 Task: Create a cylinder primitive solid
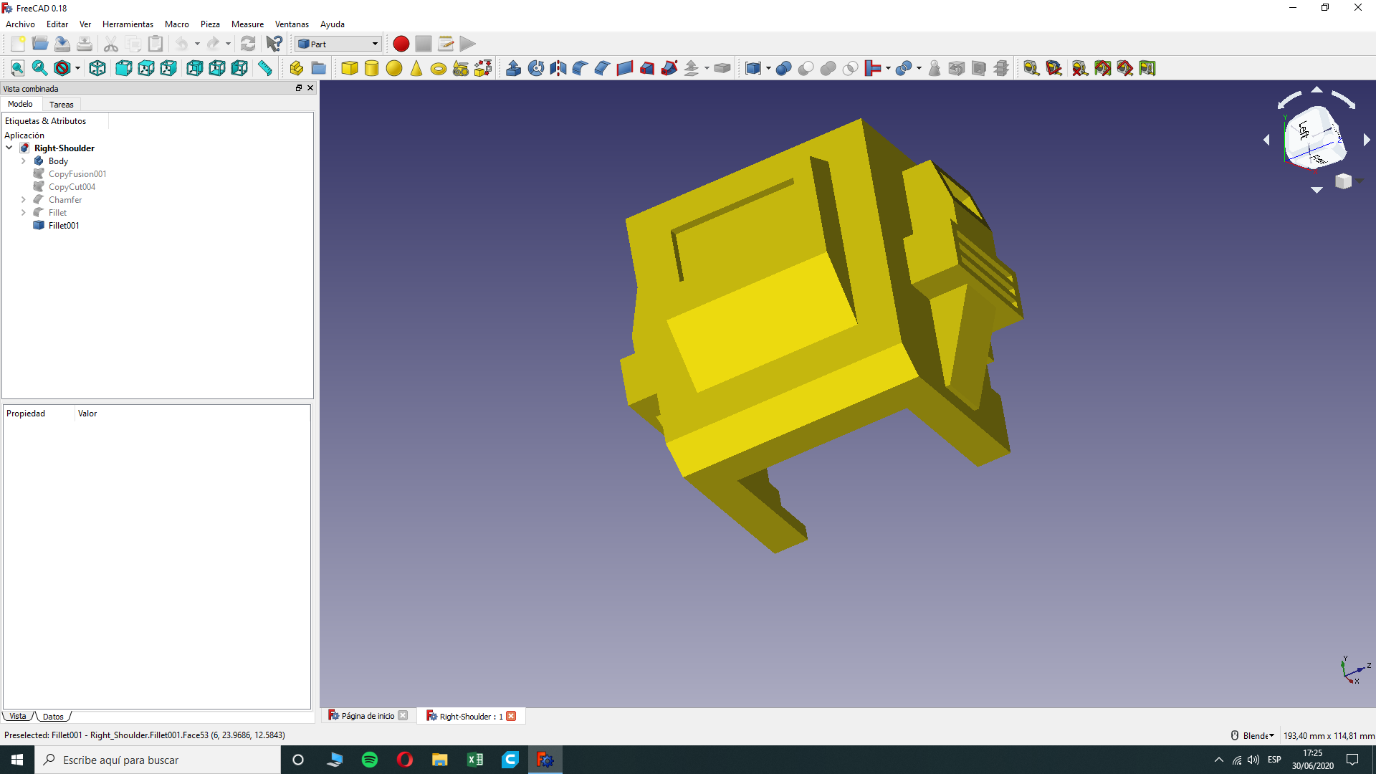[371, 68]
